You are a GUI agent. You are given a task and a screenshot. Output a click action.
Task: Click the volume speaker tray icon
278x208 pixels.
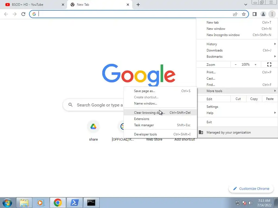coord(250,203)
